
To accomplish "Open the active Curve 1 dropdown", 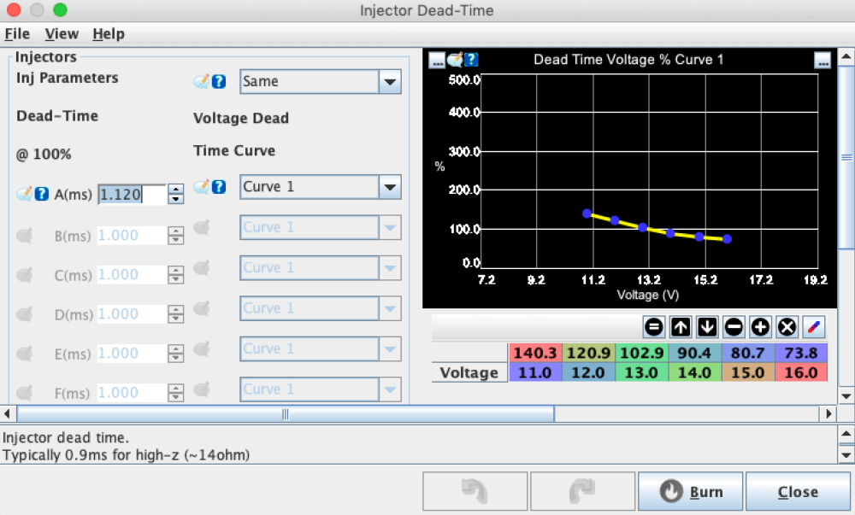I will 389,187.
